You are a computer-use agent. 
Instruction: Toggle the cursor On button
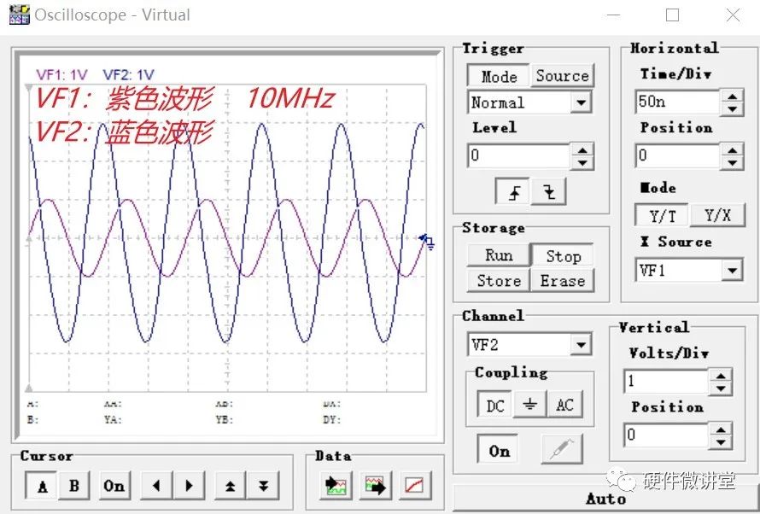pos(114,486)
